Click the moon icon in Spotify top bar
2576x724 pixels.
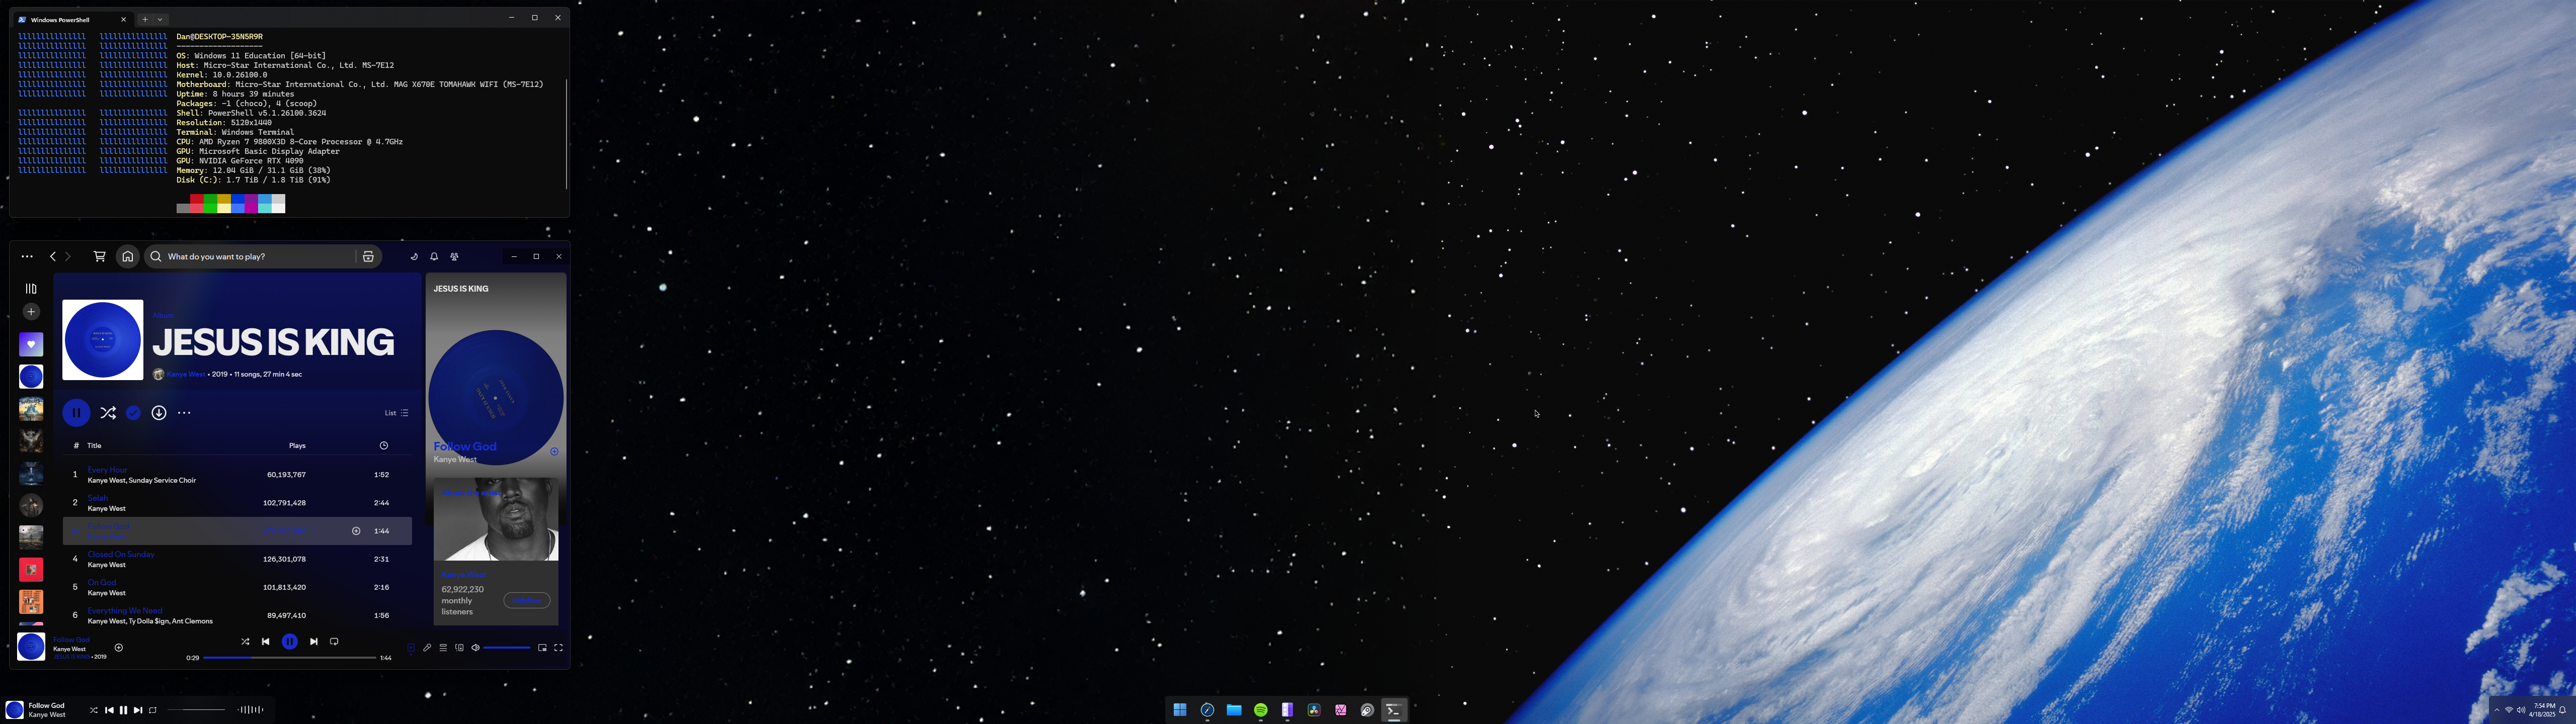[414, 257]
